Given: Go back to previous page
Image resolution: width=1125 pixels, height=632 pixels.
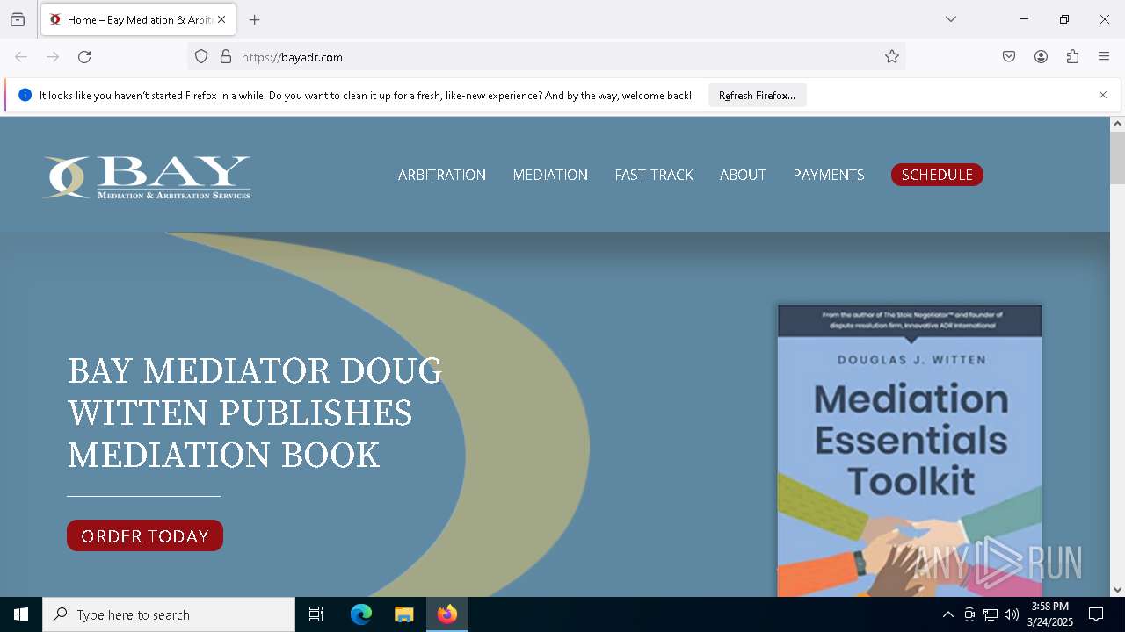Looking at the screenshot, I should [x=21, y=57].
